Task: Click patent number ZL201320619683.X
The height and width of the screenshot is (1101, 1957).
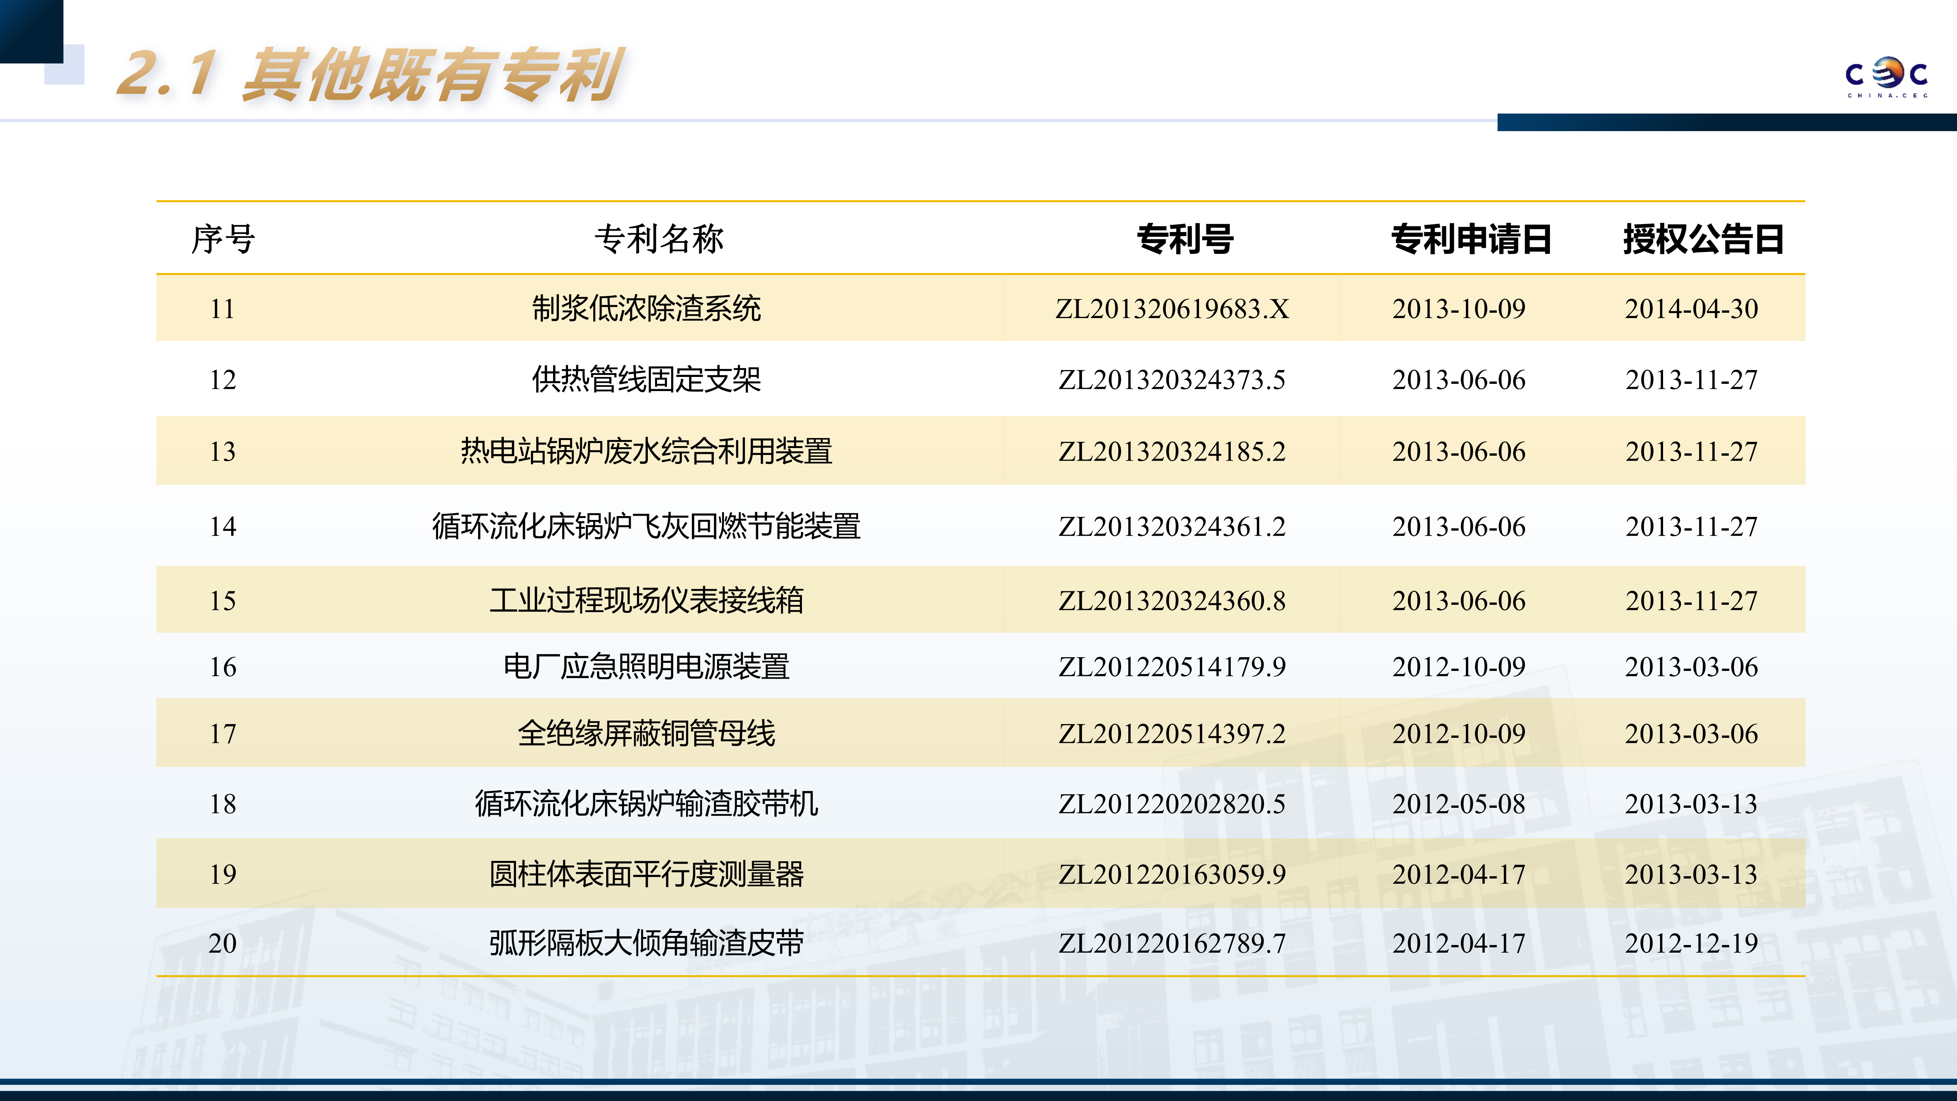Action: tap(1172, 309)
